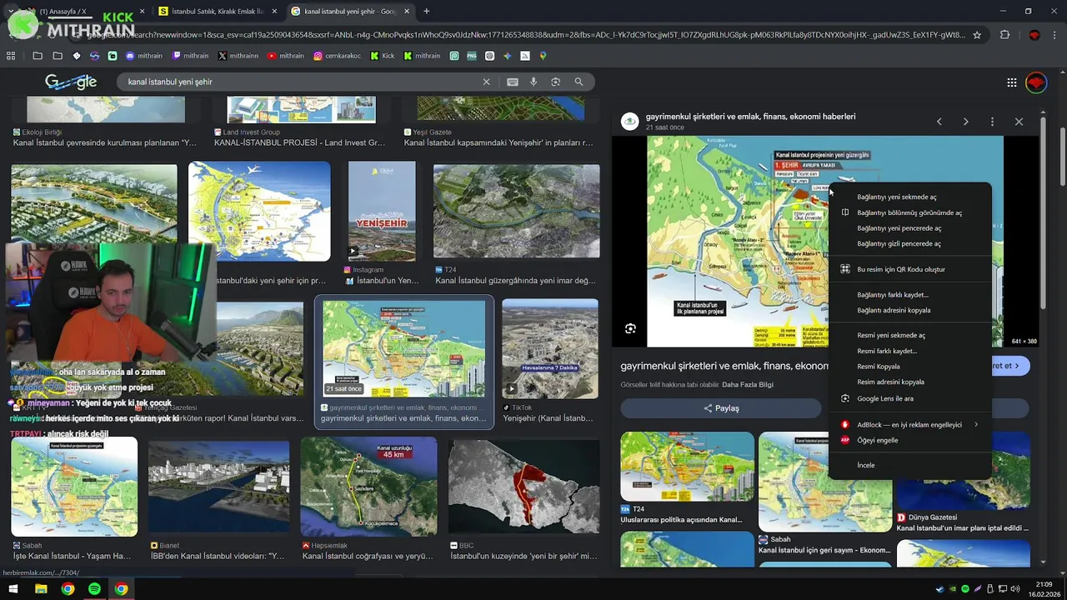Viewport: 1067px width, 600px height.
Task: Open preview panel three-dot options
Action: [992, 122]
